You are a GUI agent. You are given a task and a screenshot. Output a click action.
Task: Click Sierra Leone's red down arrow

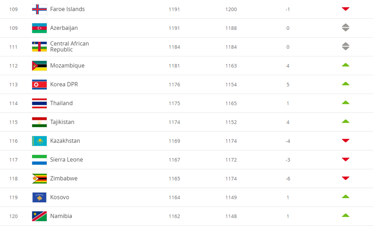[345, 159]
